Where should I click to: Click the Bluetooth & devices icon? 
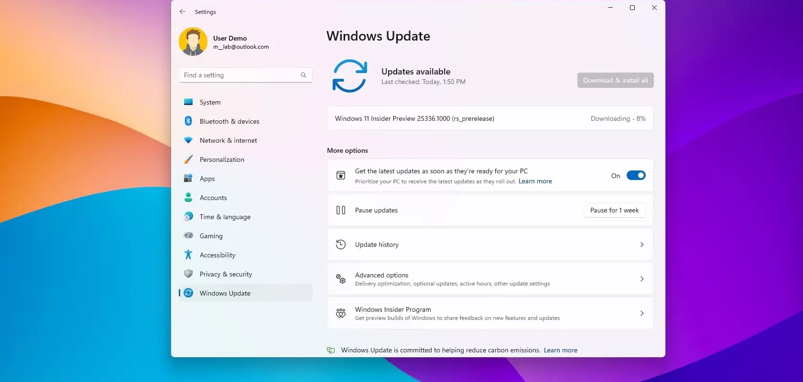pyautogui.click(x=188, y=121)
